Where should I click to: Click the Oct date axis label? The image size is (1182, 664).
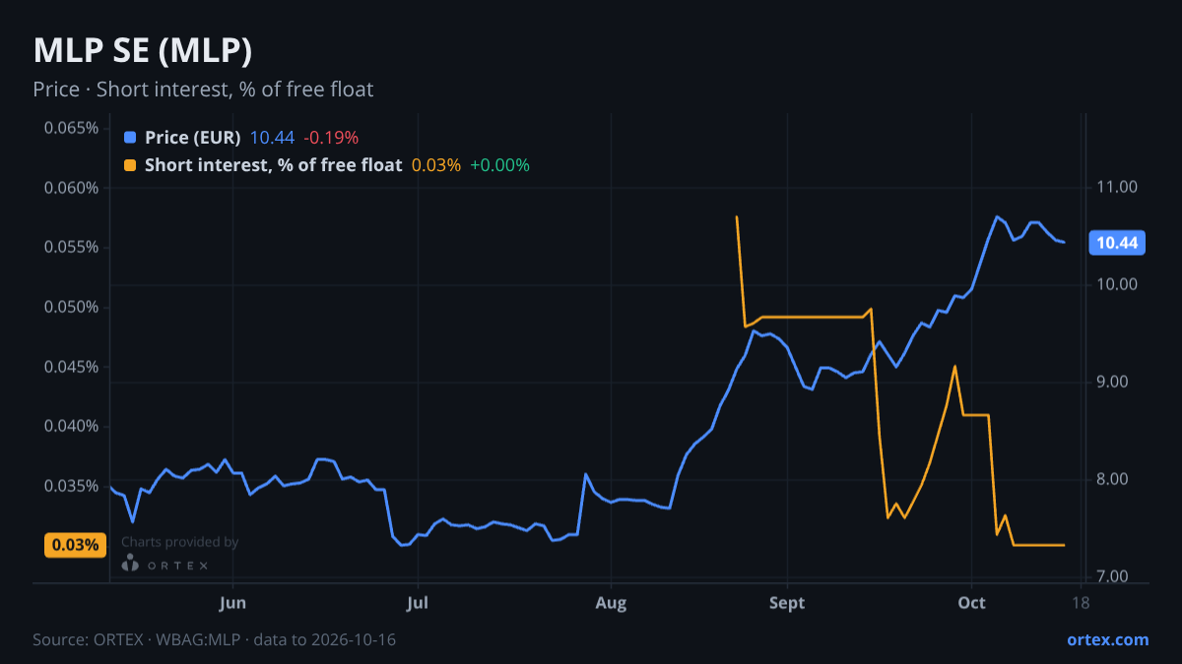tap(971, 603)
